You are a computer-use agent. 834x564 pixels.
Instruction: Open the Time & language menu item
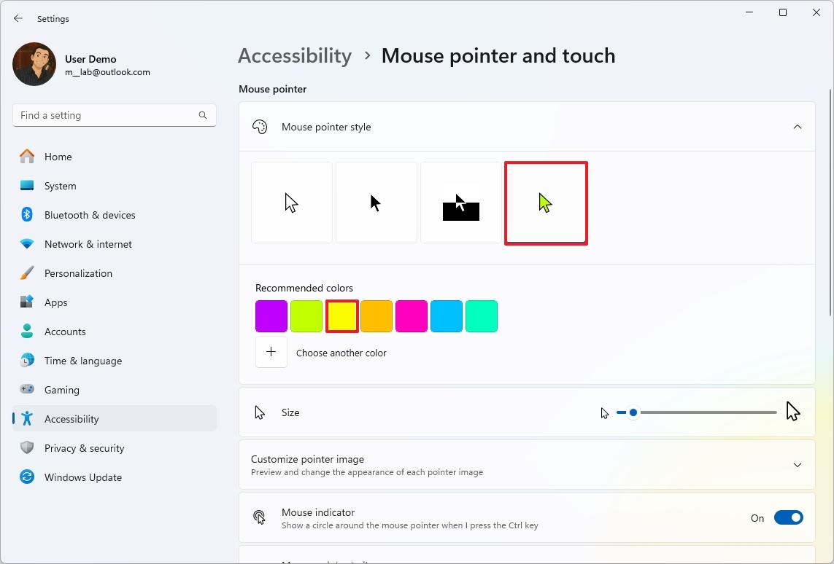point(83,361)
